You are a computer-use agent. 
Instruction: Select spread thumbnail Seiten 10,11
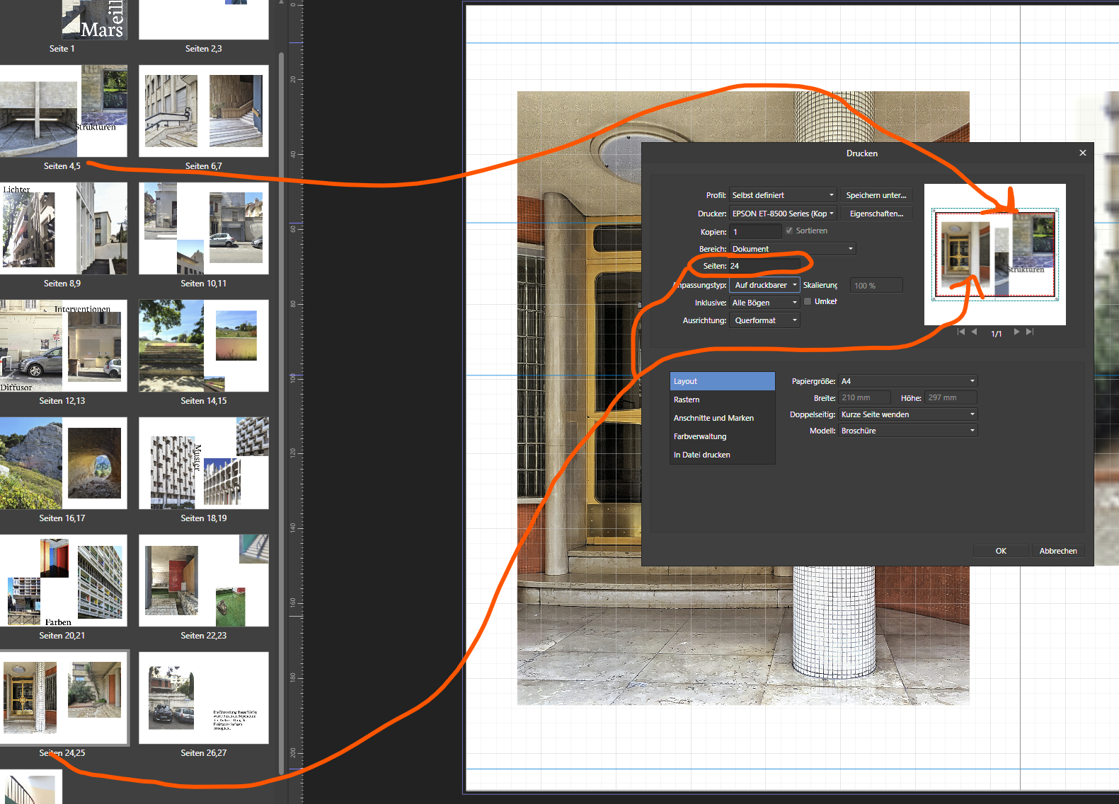204,228
